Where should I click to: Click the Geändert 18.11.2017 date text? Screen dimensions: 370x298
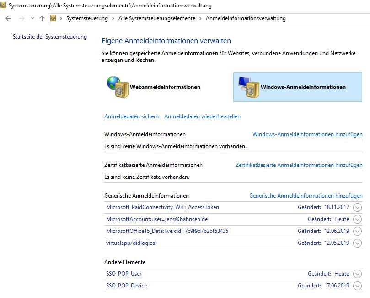(323, 207)
